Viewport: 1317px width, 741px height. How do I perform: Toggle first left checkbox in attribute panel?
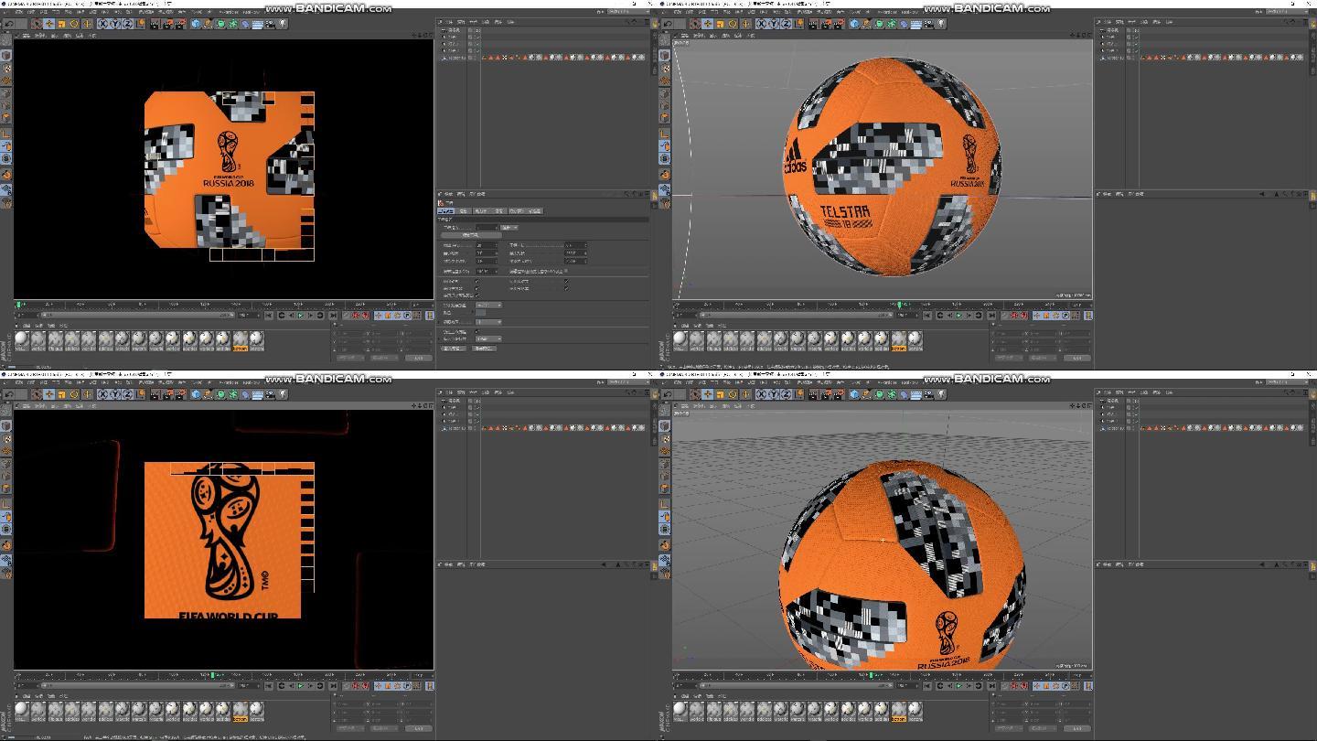tap(477, 281)
